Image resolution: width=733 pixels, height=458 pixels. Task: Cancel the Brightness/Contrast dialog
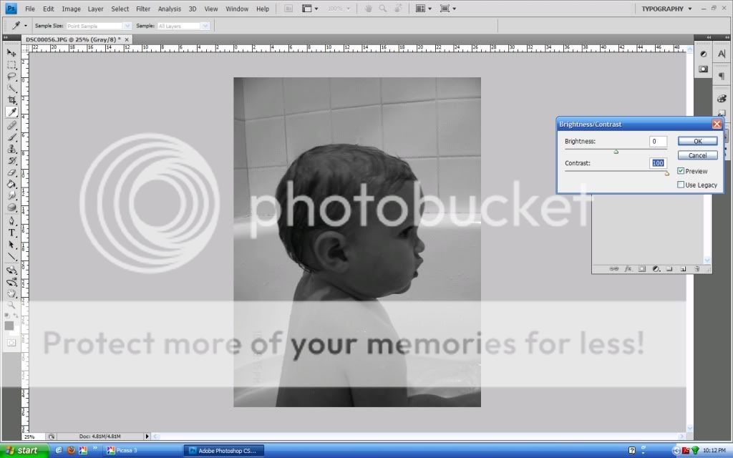coord(697,155)
